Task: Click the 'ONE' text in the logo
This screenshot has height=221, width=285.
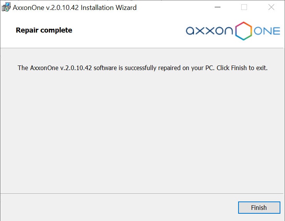Action: [x=267, y=31]
